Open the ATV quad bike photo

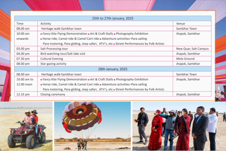pyautogui.click(x=26, y=126)
